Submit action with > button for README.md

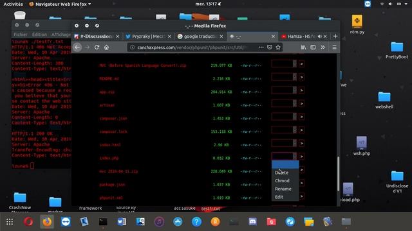[x=301, y=77]
